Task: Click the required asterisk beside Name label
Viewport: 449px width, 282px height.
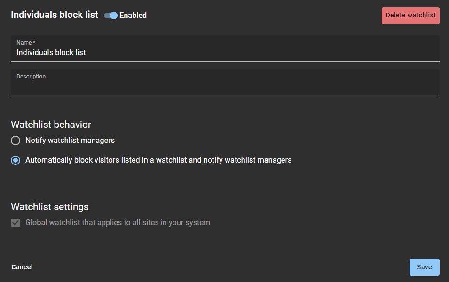Action: [34, 43]
